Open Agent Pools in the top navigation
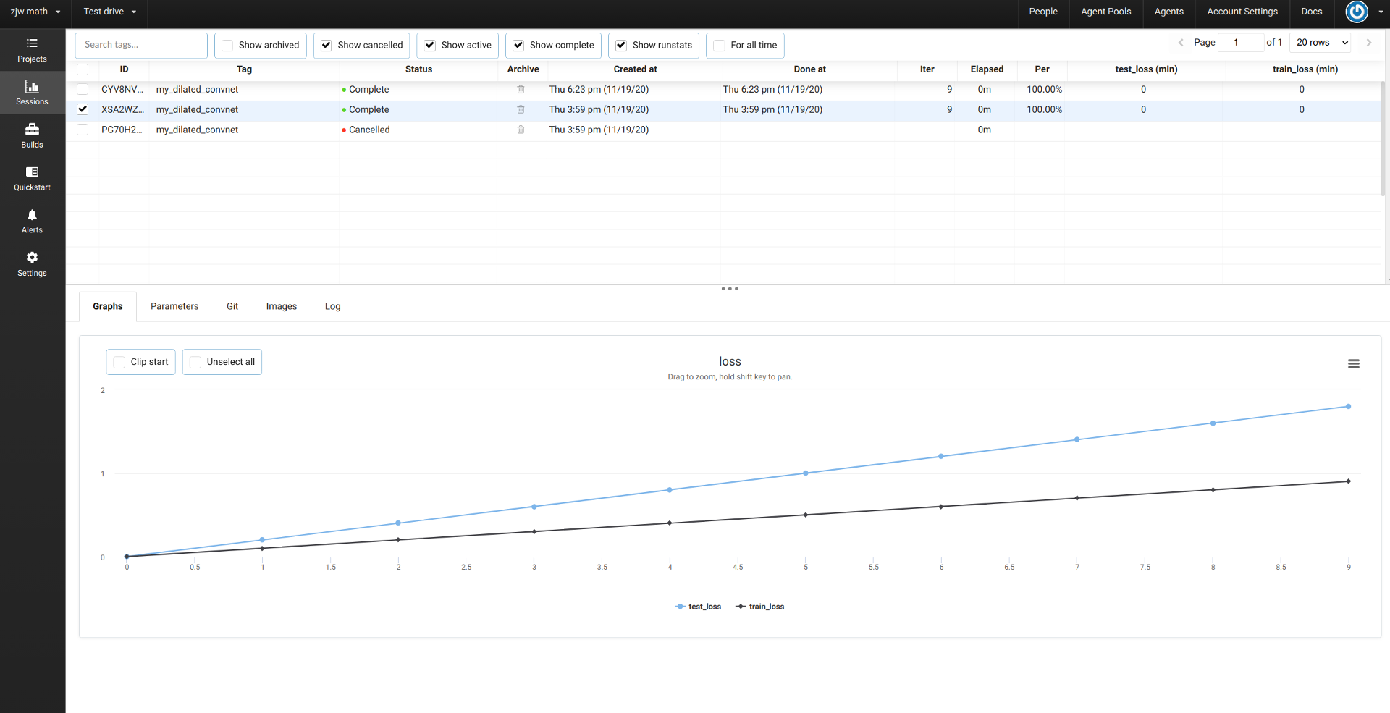 click(1105, 12)
